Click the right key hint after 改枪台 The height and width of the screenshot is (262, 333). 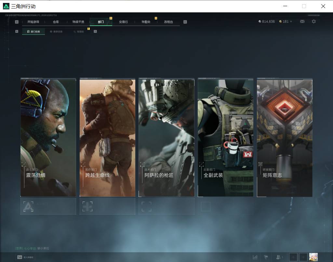[x=185, y=22]
